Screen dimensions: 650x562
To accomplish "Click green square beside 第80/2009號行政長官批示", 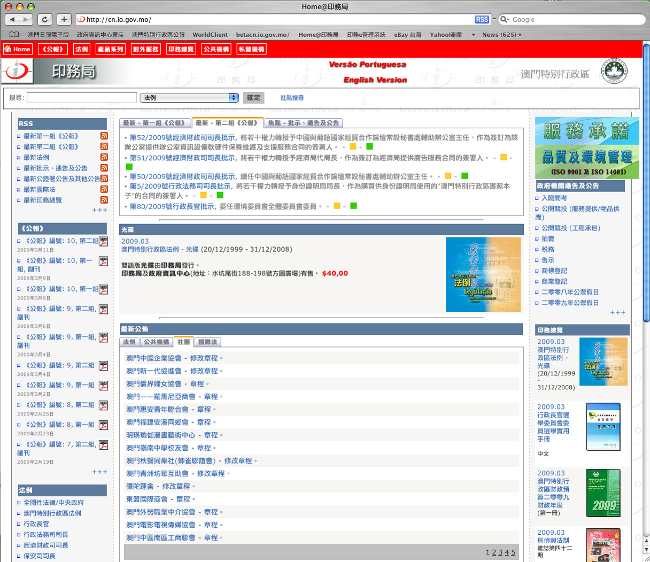I will coord(353,206).
